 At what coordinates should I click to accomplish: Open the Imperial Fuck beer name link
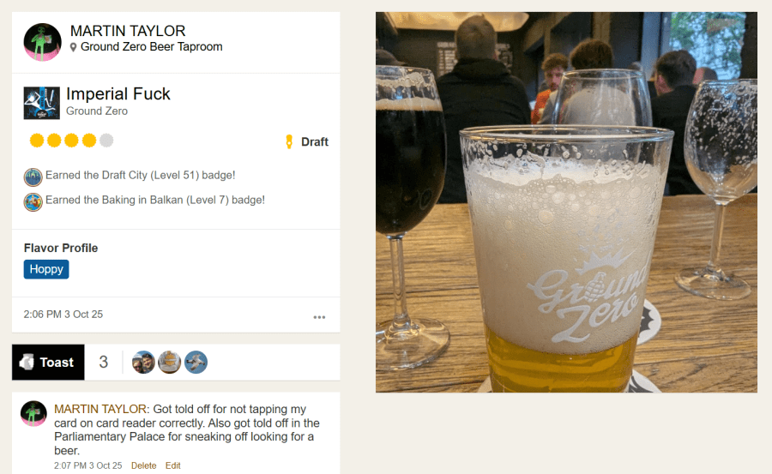(118, 94)
